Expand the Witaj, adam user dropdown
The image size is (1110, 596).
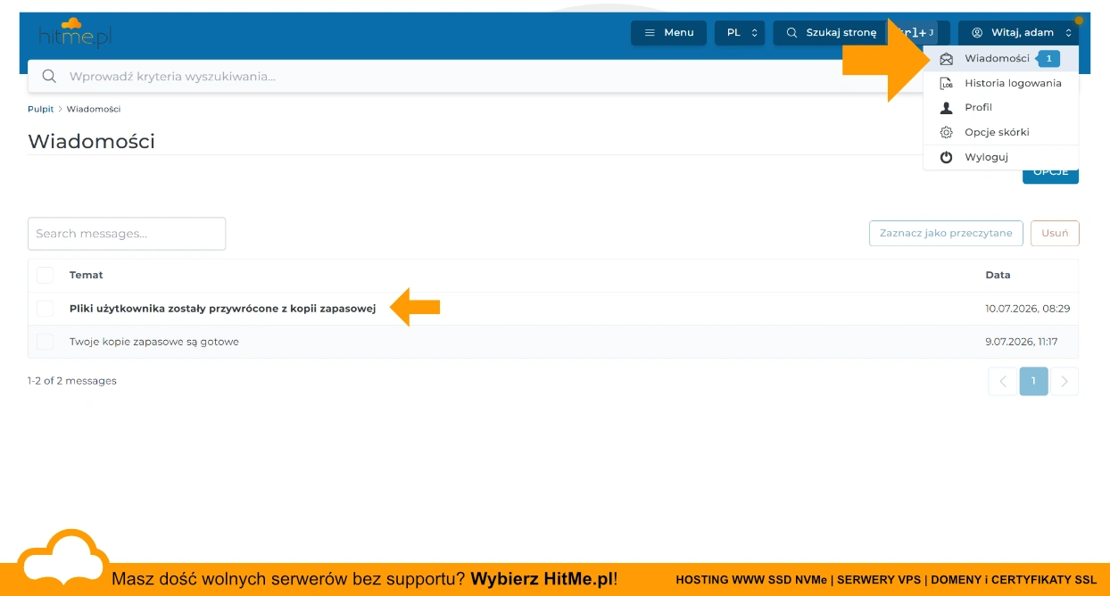1018,33
